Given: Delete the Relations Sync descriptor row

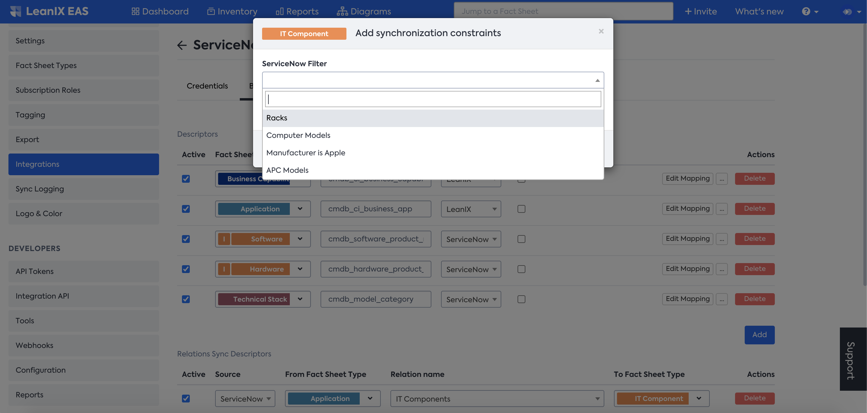Looking at the screenshot, I should click(755, 398).
